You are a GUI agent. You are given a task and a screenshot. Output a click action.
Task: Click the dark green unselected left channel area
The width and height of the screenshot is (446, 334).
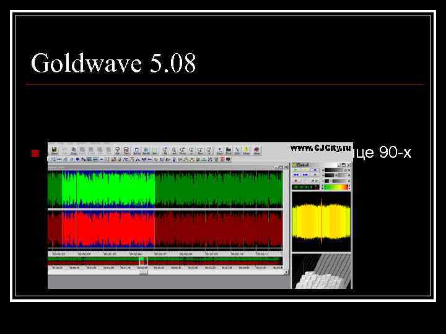click(219, 189)
